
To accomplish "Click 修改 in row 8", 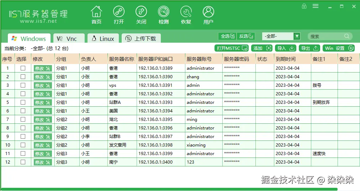I will click(x=43, y=128).
